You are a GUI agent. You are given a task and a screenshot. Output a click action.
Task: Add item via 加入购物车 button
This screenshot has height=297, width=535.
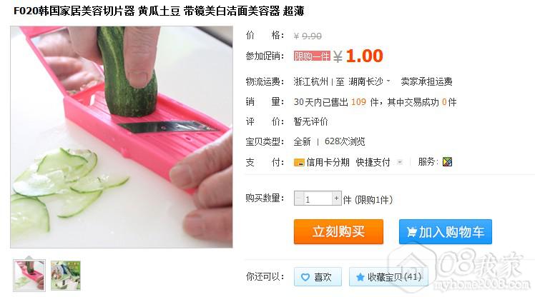(446, 232)
